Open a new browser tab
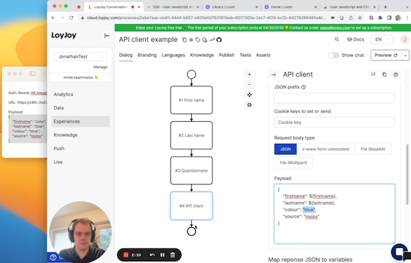Screen dimensions: 411x263 click(385, 7)
